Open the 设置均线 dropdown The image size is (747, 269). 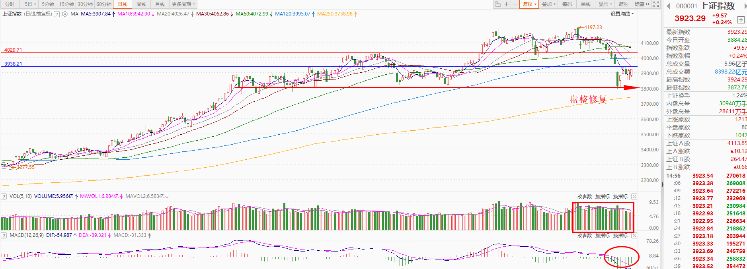[622, 14]
